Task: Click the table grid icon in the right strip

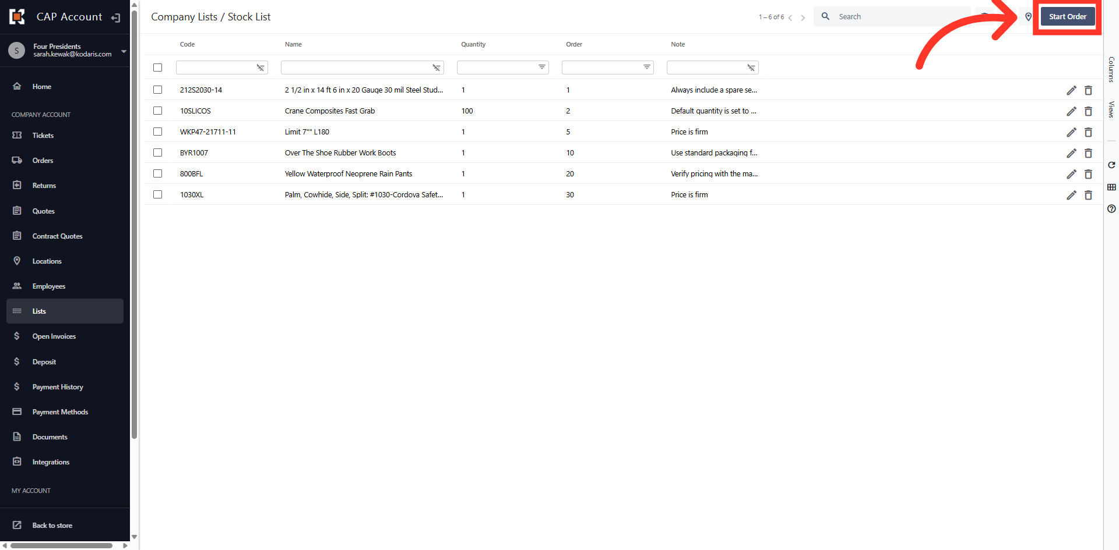Action: [1111, 187]
